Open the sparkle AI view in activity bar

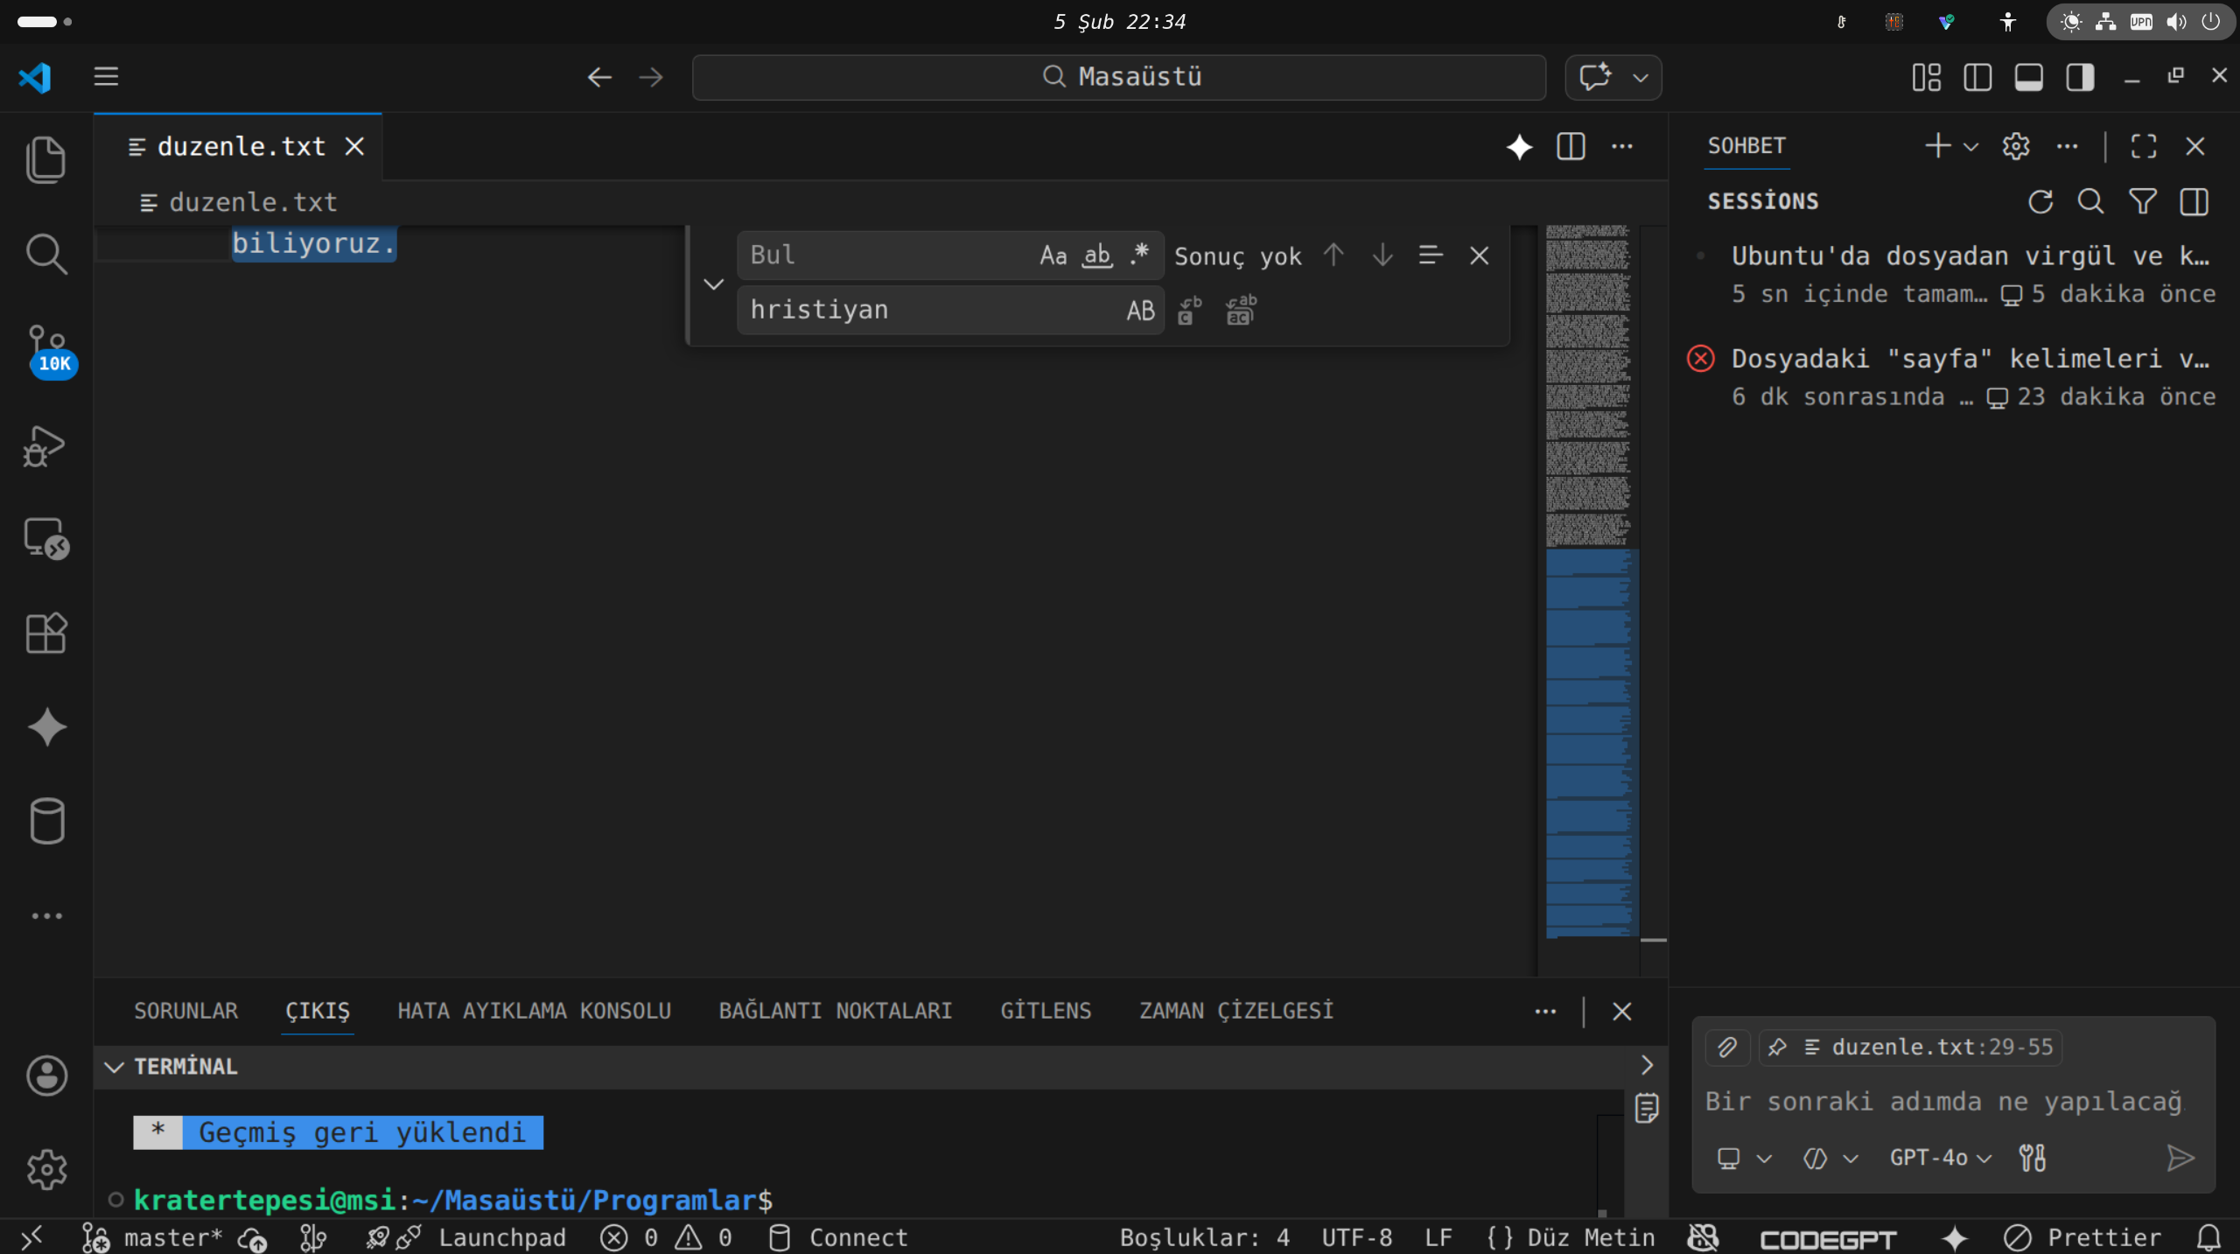point(46,727)
